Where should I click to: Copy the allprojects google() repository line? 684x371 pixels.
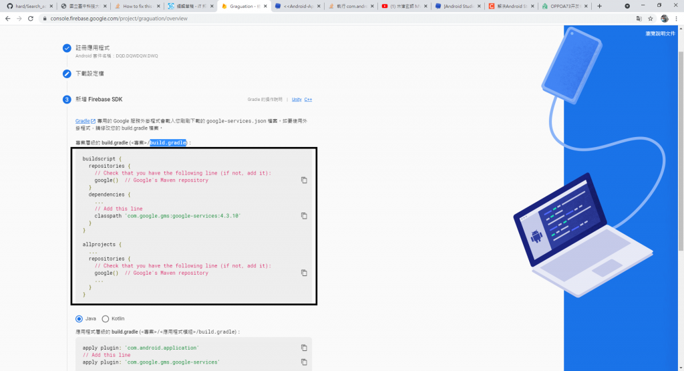(304, 273)
